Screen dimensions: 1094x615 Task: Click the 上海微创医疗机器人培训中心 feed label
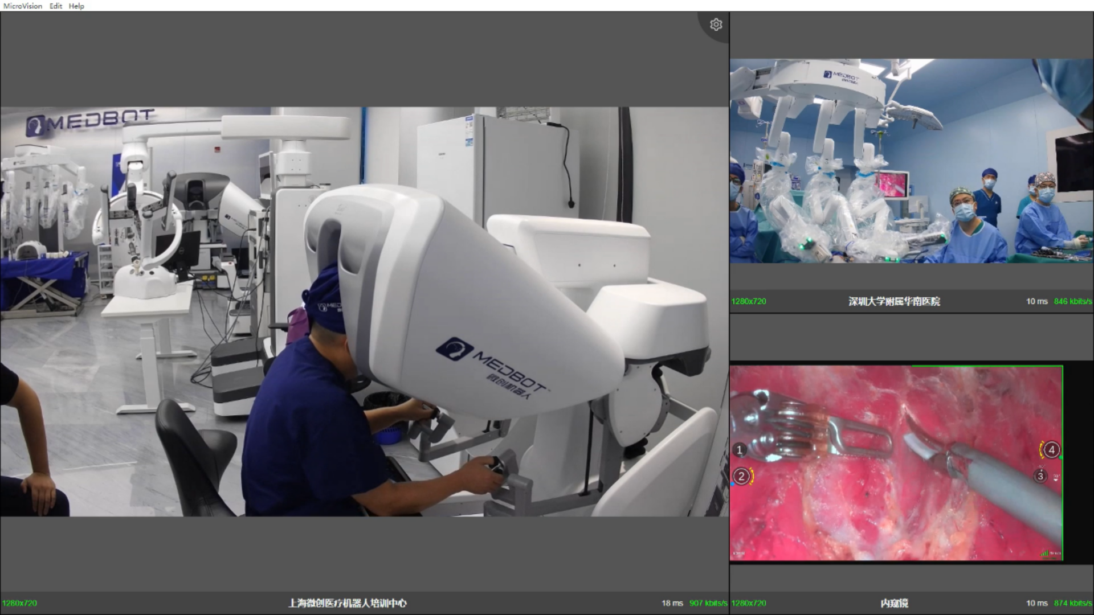coord(348,603)
